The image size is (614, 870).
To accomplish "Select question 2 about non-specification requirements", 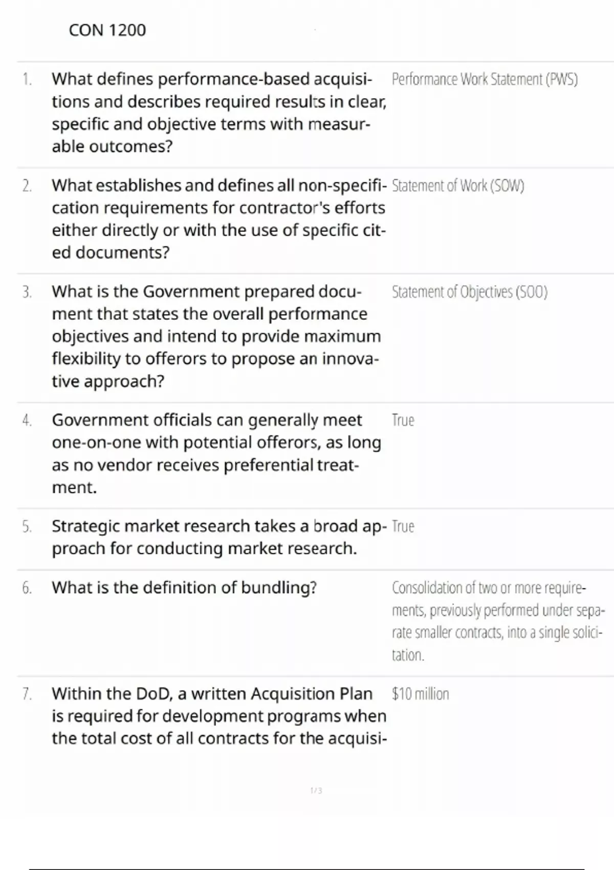I will (218, 219).
